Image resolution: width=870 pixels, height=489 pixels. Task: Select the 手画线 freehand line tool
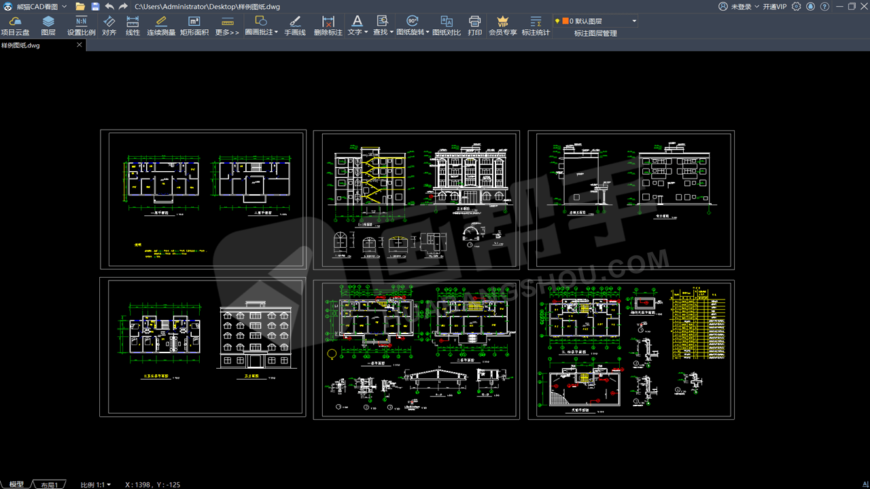(295, 26)
